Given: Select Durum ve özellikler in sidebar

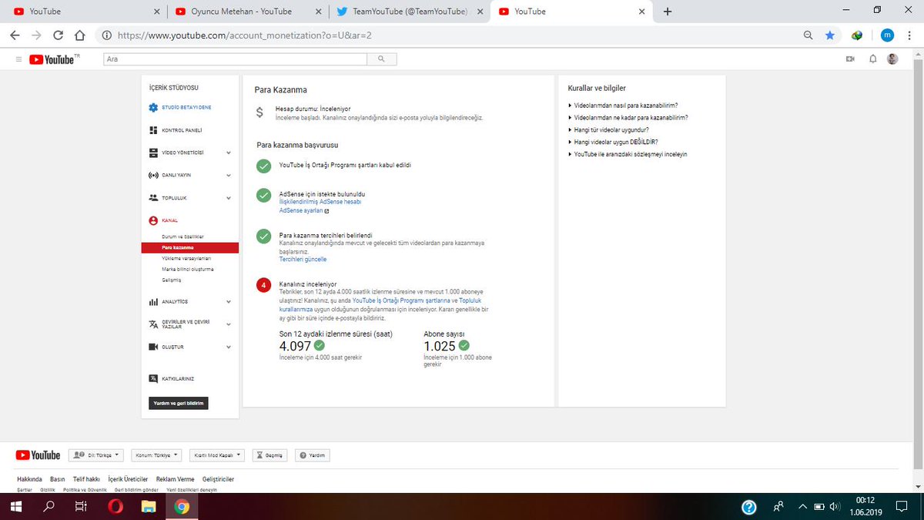Looking at the screenshot, I should click(x=182, y=236).
